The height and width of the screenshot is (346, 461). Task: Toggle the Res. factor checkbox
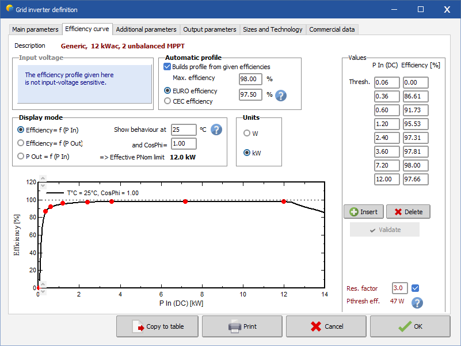(415, 288)
